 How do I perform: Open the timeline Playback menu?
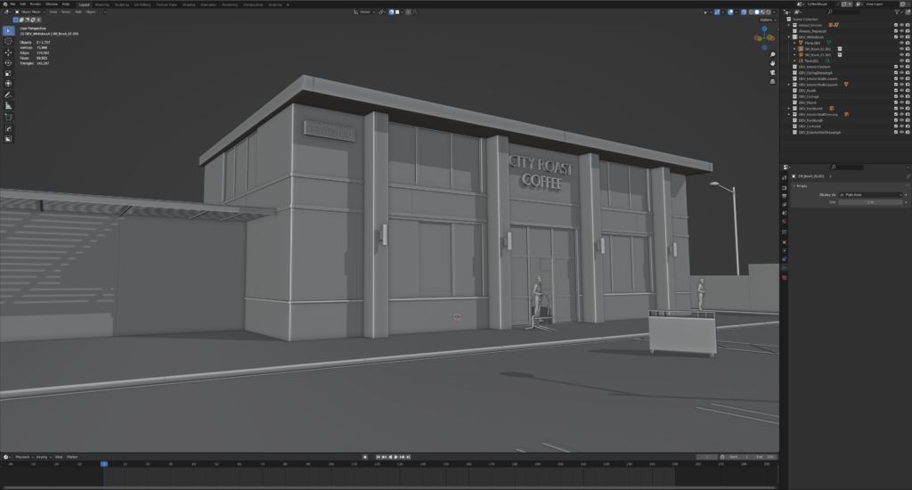22,457
